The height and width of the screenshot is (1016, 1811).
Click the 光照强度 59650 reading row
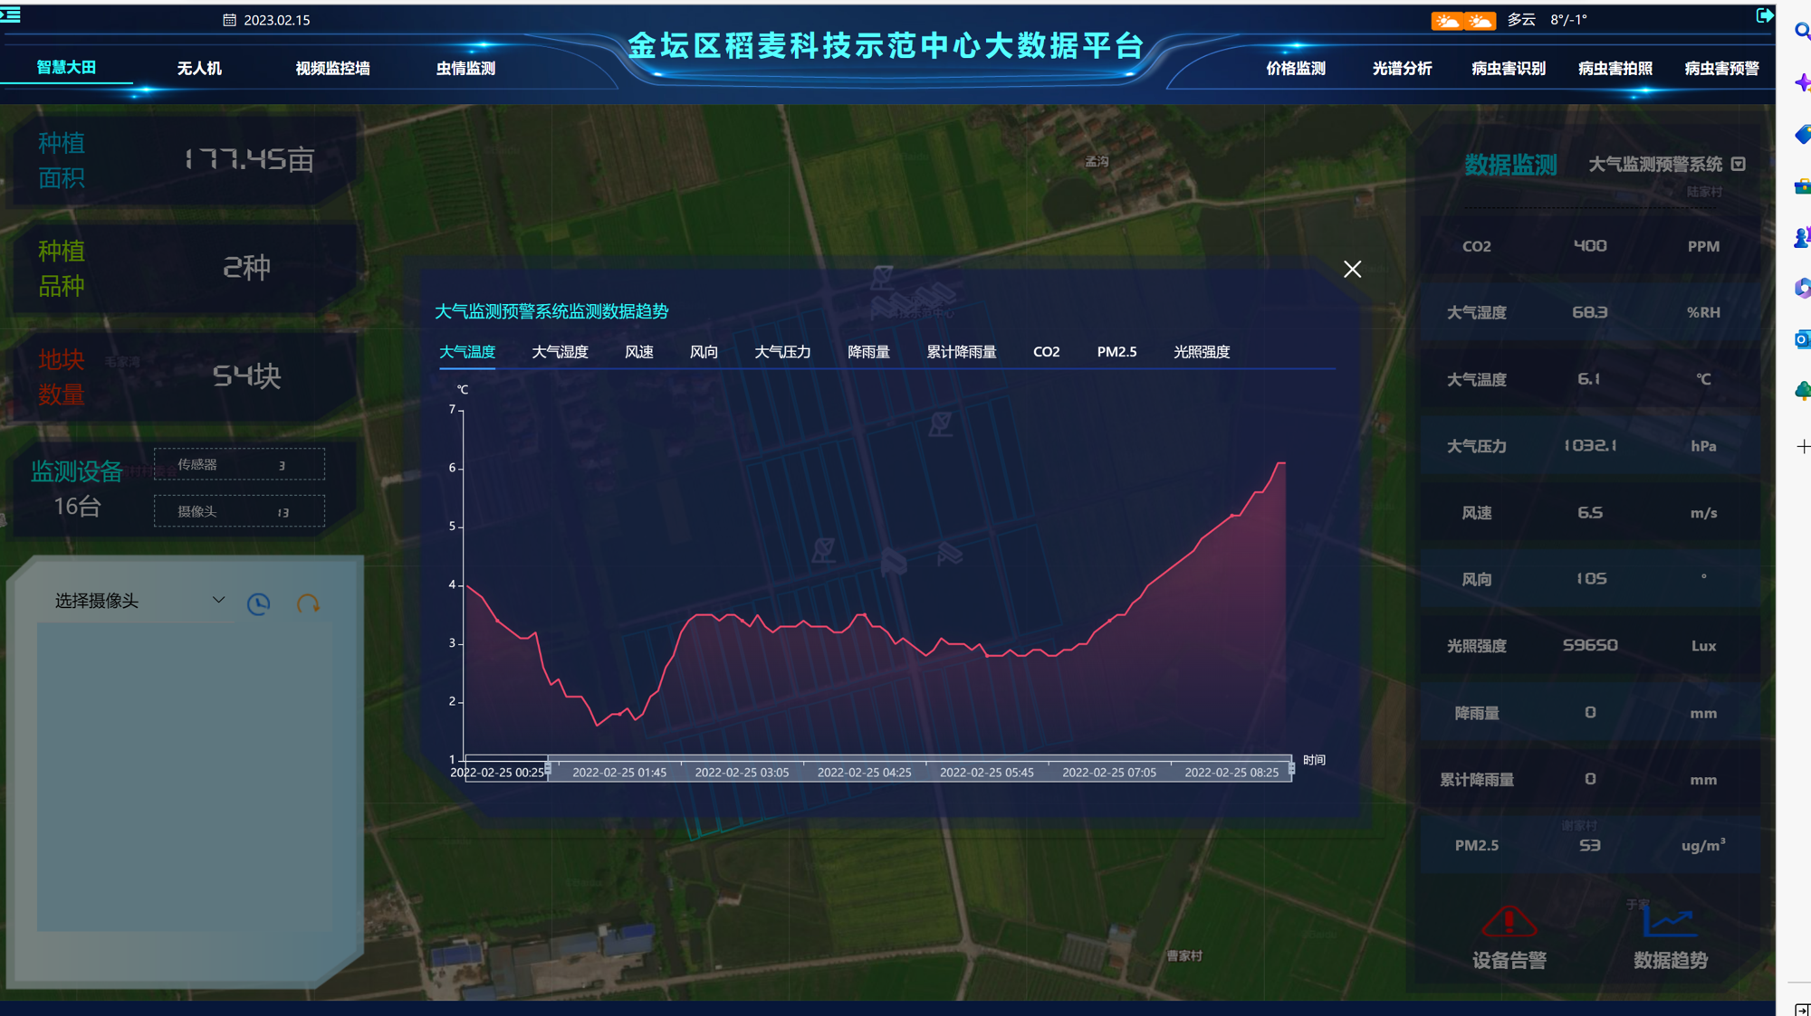pyautogui.click(x=1590, y=646)
